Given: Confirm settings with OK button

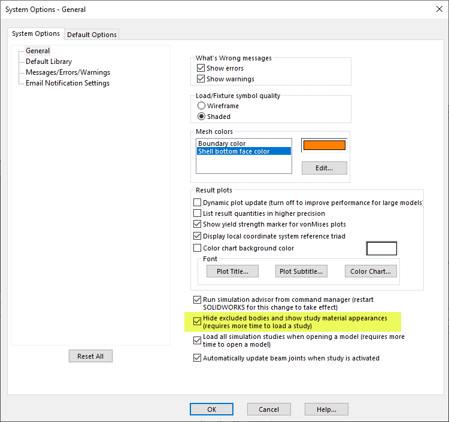Looking at the screenshot, I should pos(211,409).
